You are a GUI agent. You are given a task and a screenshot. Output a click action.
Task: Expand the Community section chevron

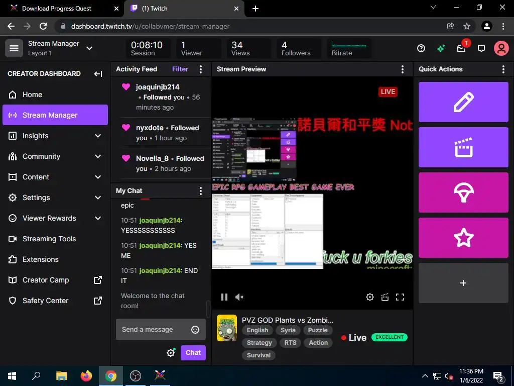click(98, 156)
